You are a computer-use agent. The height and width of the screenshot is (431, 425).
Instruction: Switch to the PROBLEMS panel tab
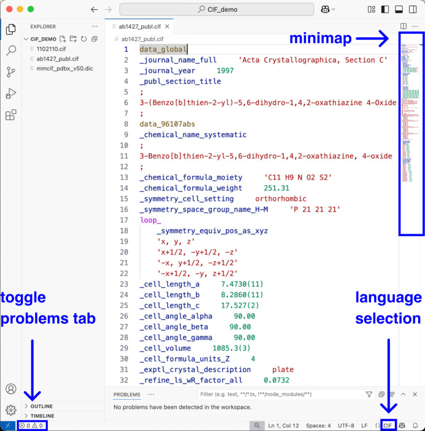(127, 394)
